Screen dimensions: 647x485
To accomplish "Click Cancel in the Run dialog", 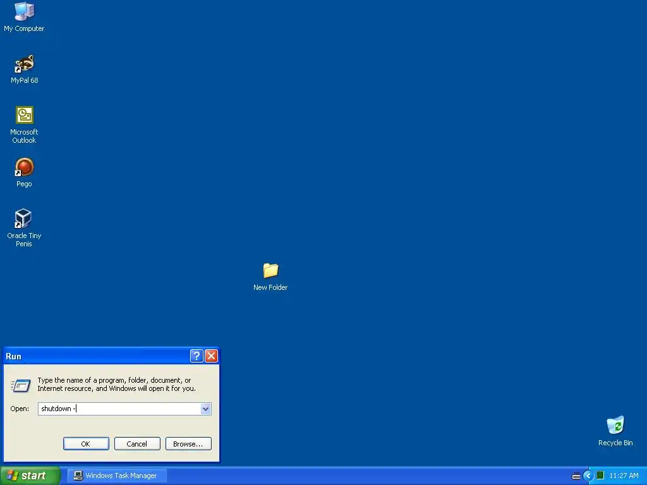I will 137,444.
